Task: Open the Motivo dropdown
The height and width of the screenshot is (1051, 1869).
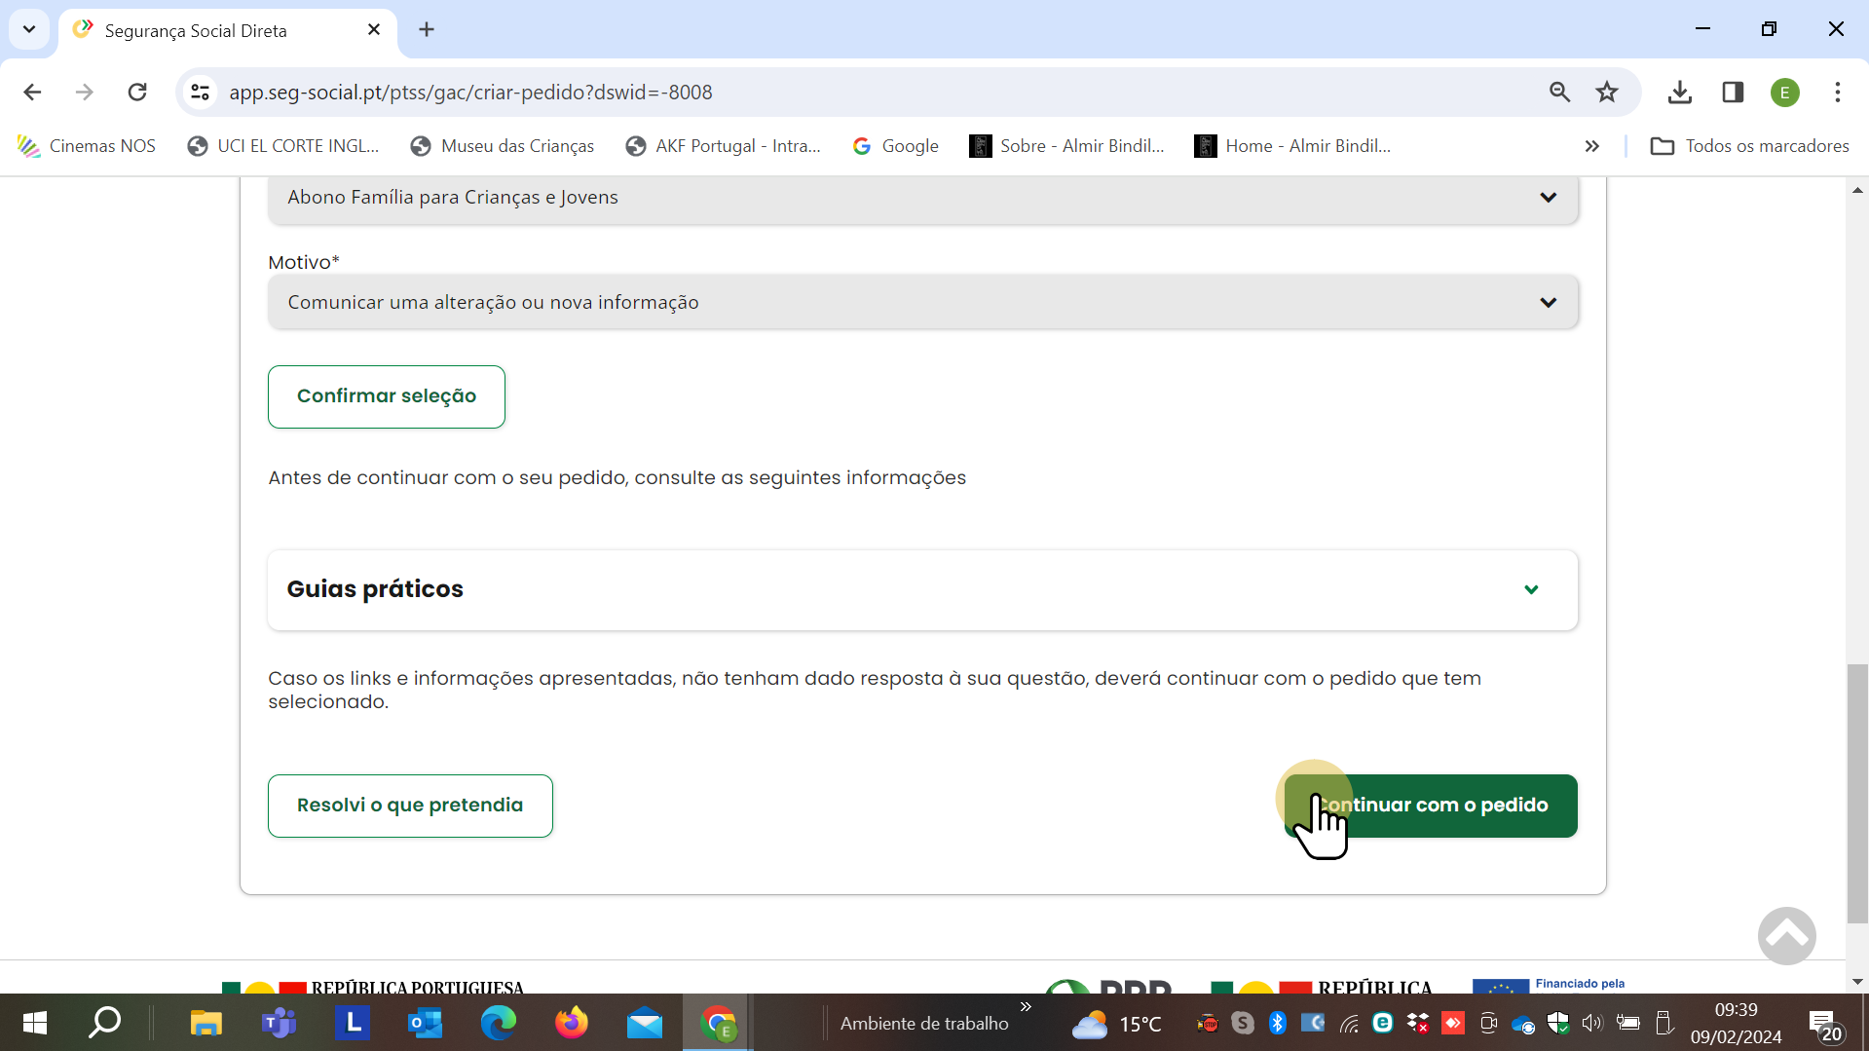Action: tap(921, 302)
